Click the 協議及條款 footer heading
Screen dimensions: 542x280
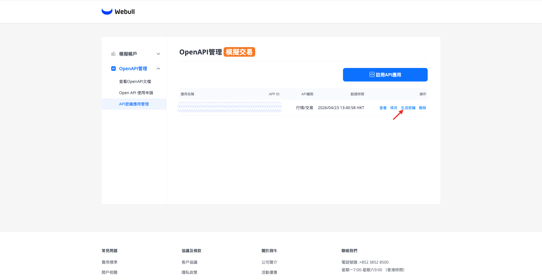coord(191,251)
